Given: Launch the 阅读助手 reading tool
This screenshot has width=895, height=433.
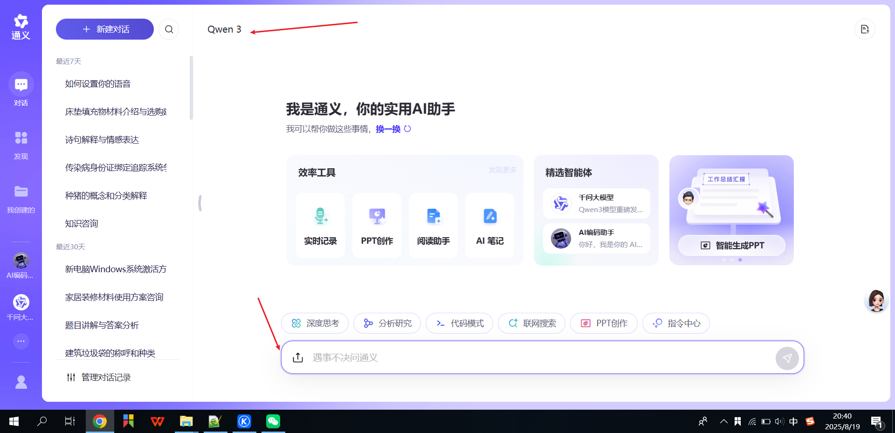Looking at the screenshot, I should (x=434, y=226).
